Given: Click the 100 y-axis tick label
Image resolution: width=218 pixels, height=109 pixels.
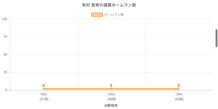Looking at the screenshot, I should coord(4,19).
